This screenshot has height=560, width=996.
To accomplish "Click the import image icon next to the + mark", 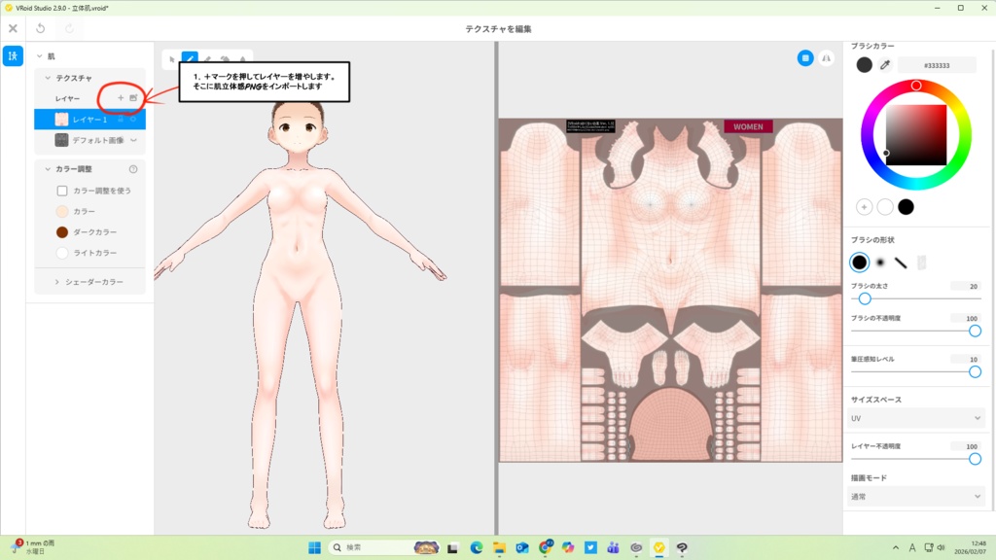I will (x=133, y=97).
